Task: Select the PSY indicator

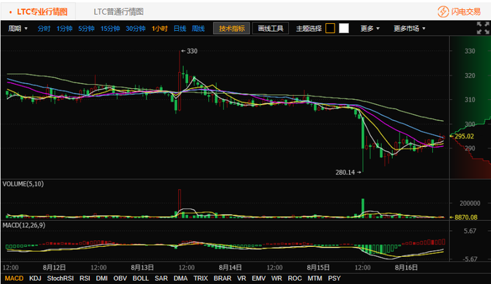Action: coord(334,278)
